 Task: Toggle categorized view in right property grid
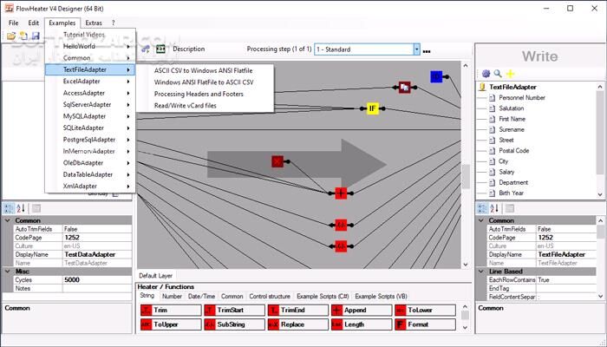click(x=482, y=208)
